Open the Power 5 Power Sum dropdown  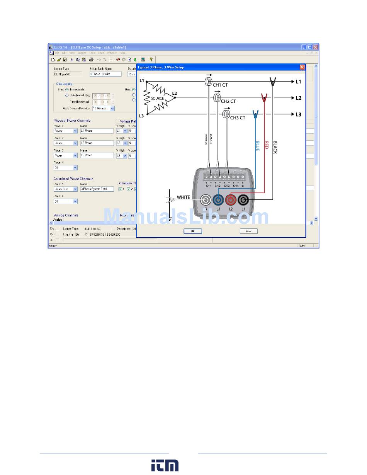[x=75, y=189]
